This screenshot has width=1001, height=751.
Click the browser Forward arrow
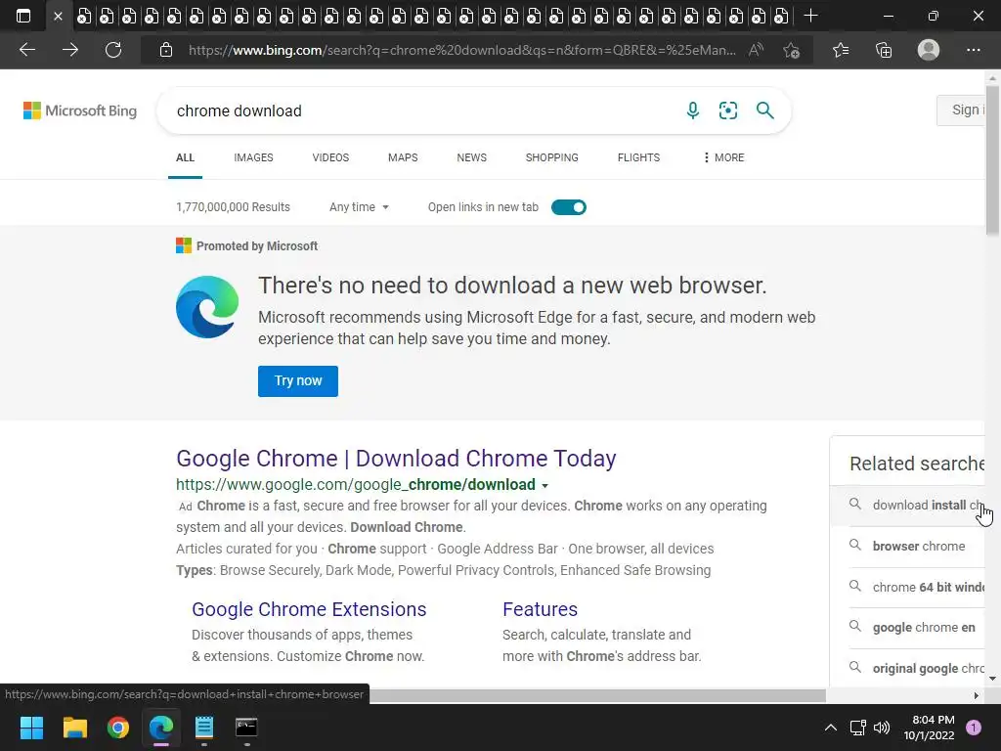point(70,50)
